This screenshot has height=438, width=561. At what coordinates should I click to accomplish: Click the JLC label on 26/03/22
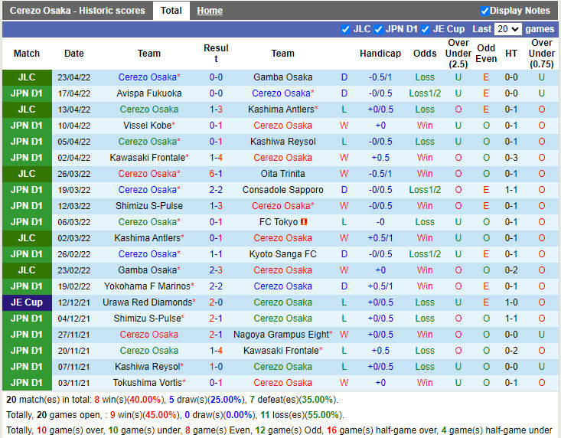click(x=27, y=174)
